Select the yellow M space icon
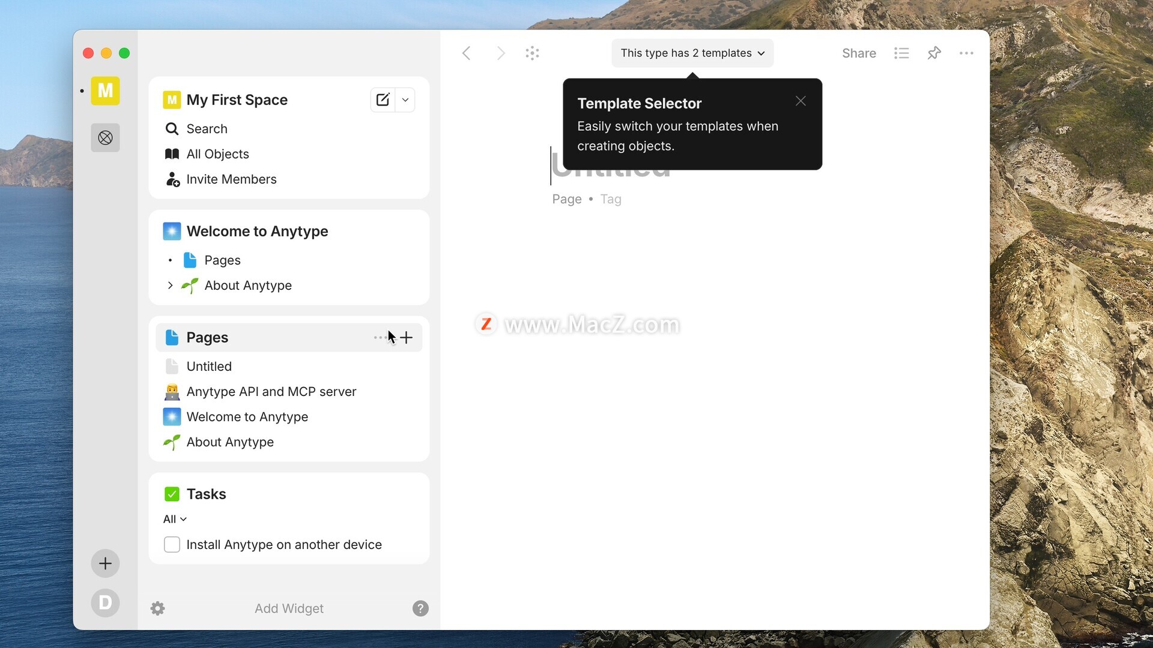The width and height of the screenshot is (1153, 648). pos(105,91)
